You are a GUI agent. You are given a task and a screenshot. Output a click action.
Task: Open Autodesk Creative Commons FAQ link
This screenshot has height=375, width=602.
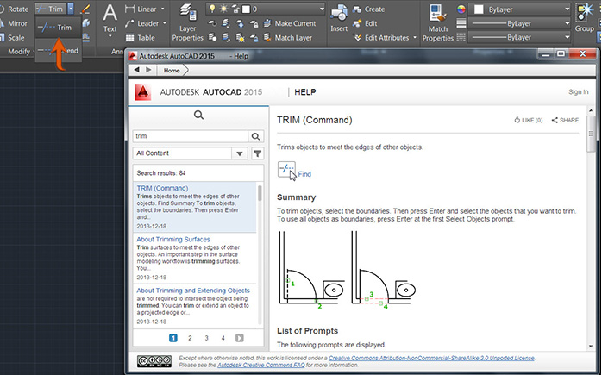point(261,365)
